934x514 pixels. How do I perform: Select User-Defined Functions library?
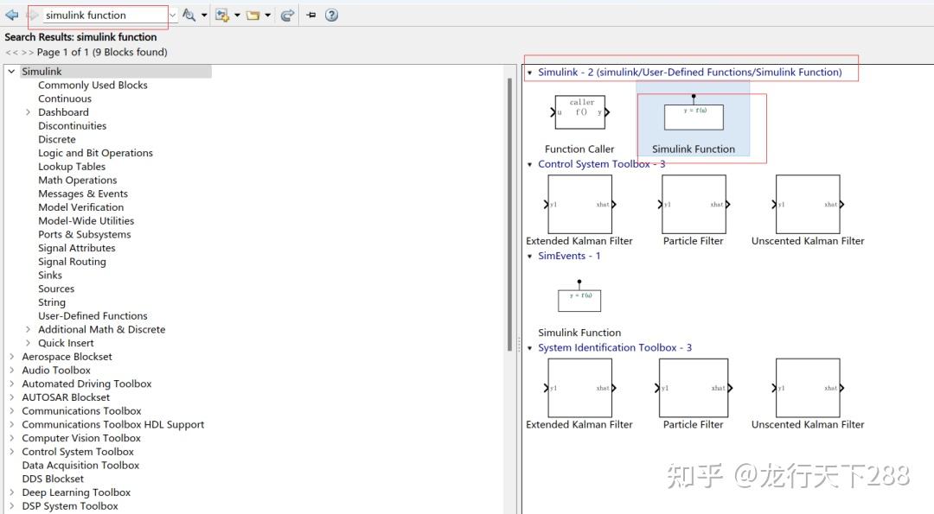[x=93, y=316]
